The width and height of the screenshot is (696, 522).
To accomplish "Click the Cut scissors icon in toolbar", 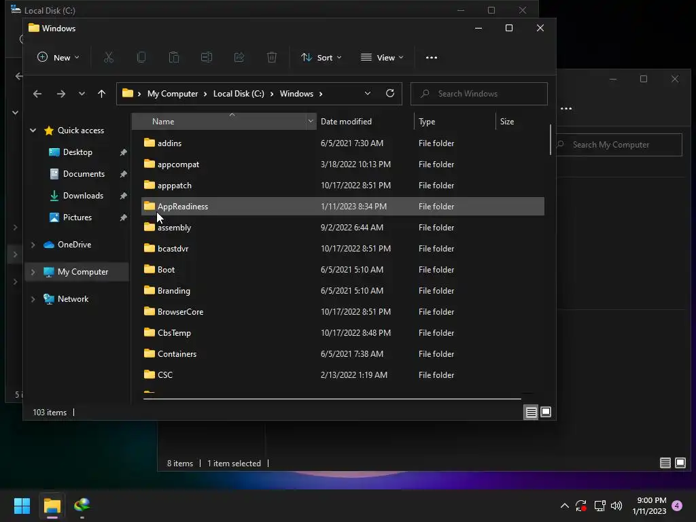I will [x=109, y=57].
